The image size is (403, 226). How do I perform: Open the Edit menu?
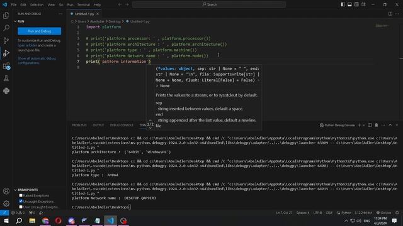pos(23,4)
